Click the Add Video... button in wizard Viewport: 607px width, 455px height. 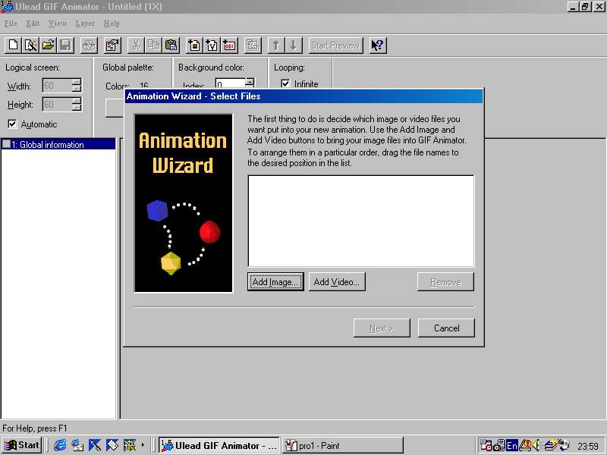(x=337, y=282)
